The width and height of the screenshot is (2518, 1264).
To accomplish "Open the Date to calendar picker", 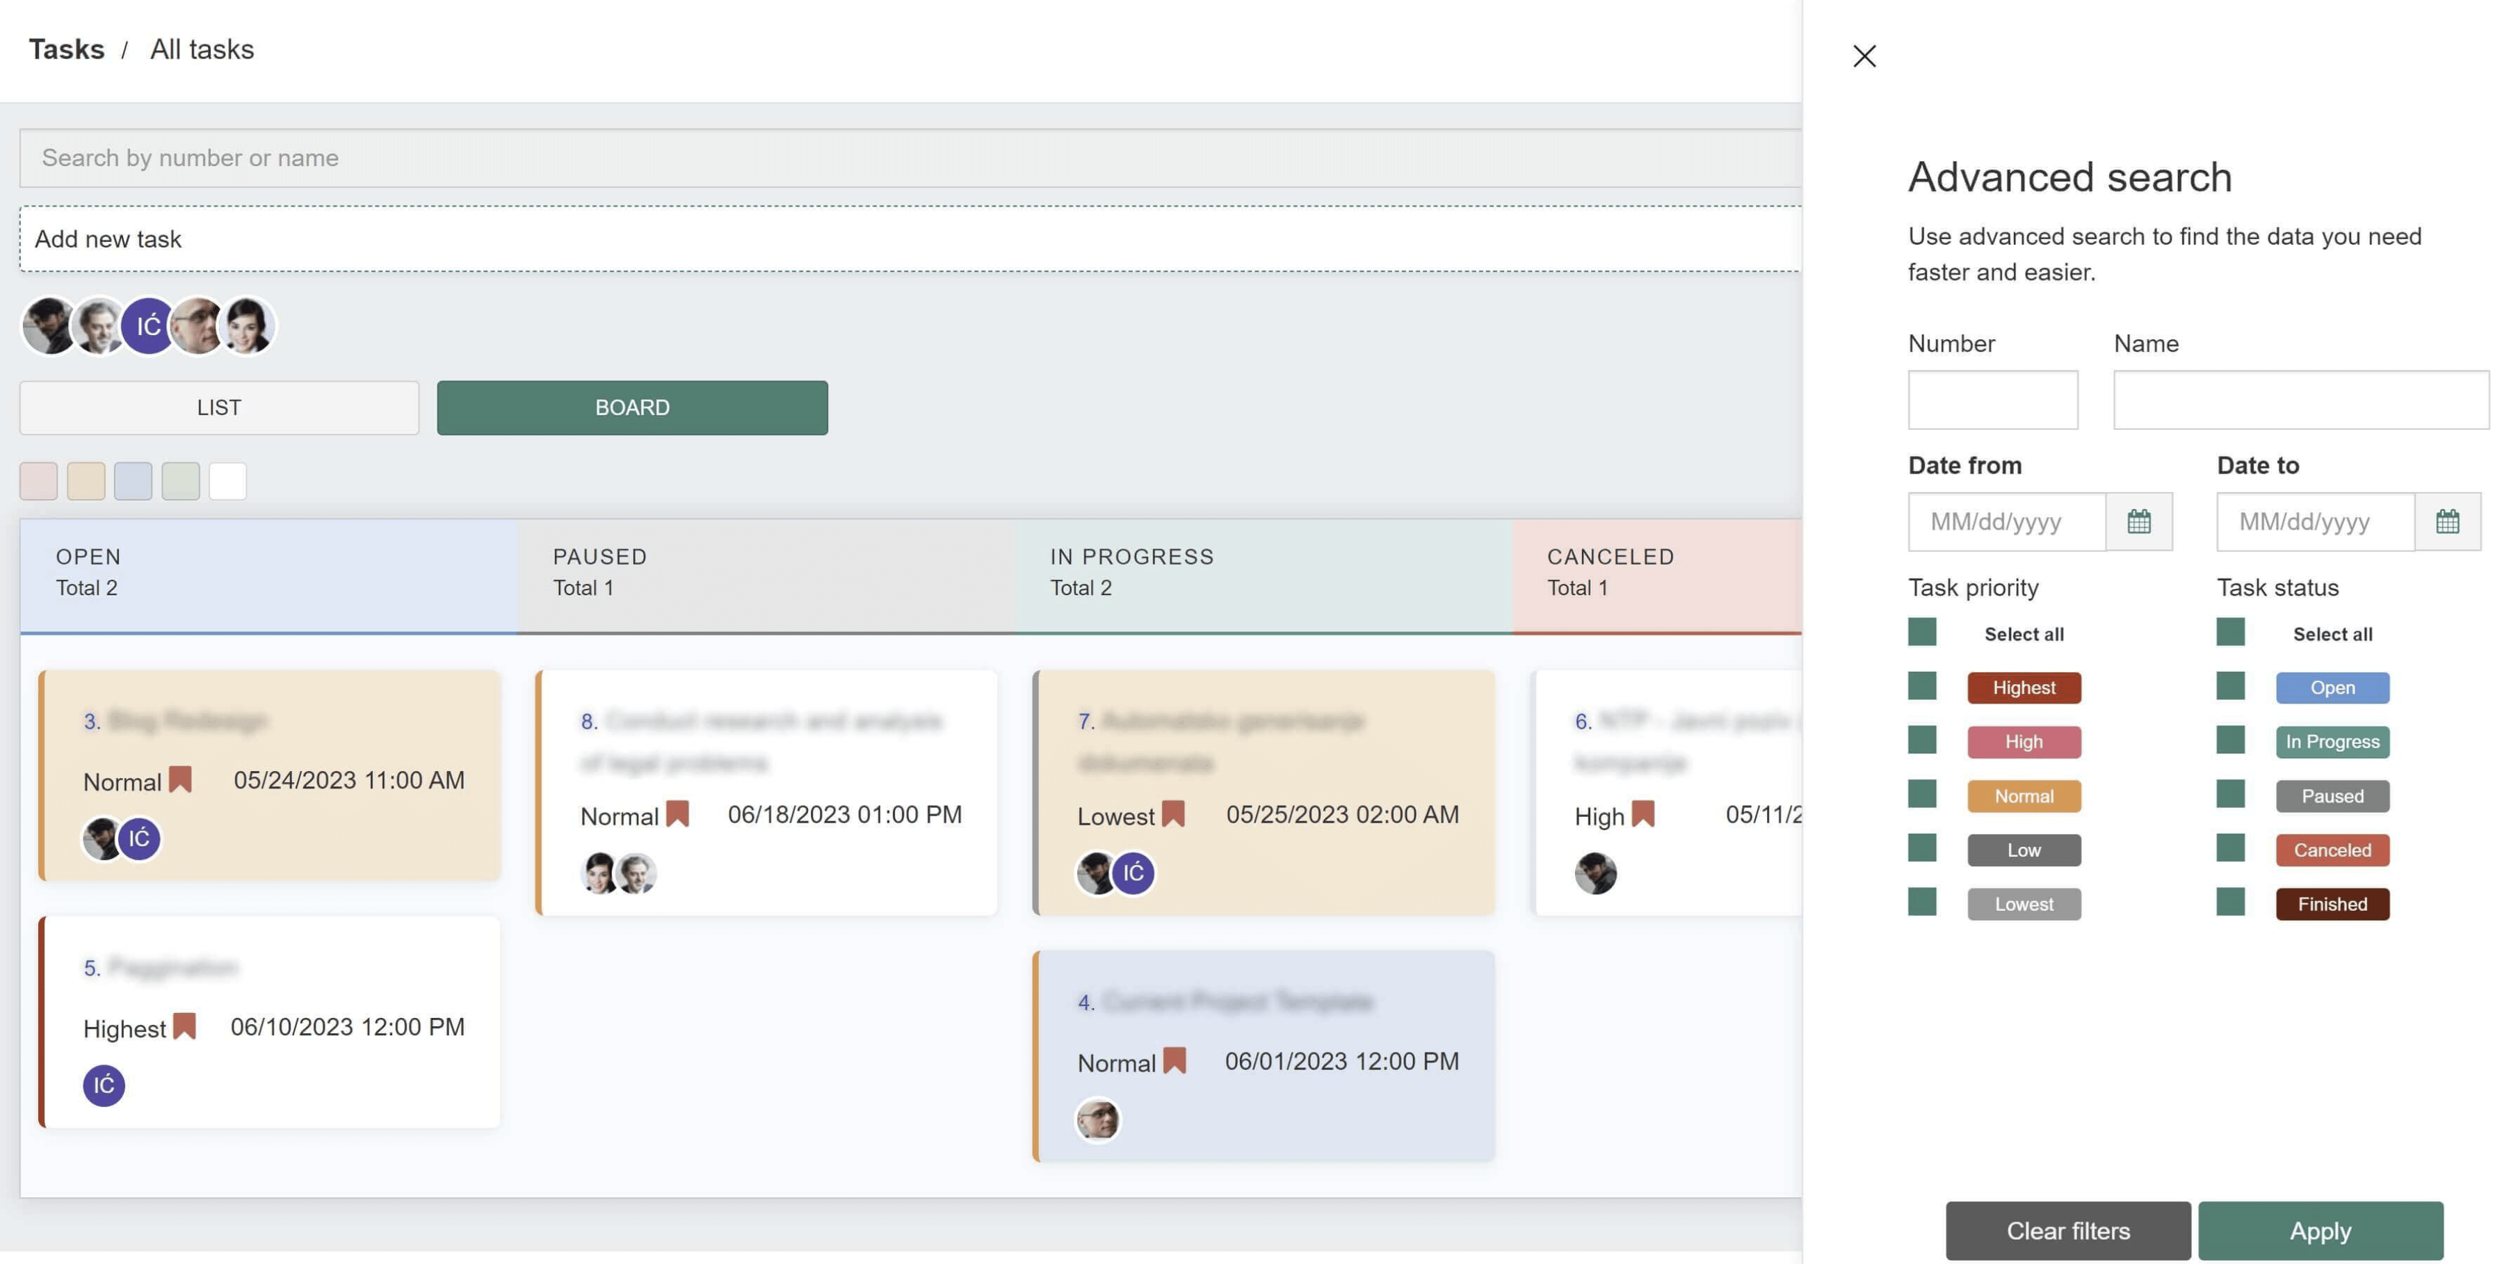I will pyautogui.click(x=2446, y=521).
